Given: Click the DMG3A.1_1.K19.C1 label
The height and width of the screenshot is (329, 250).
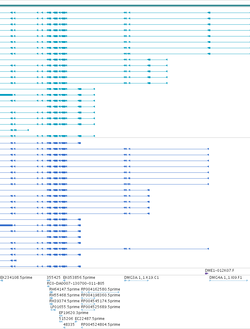Looking at the screenshot, I should [142, 278].
